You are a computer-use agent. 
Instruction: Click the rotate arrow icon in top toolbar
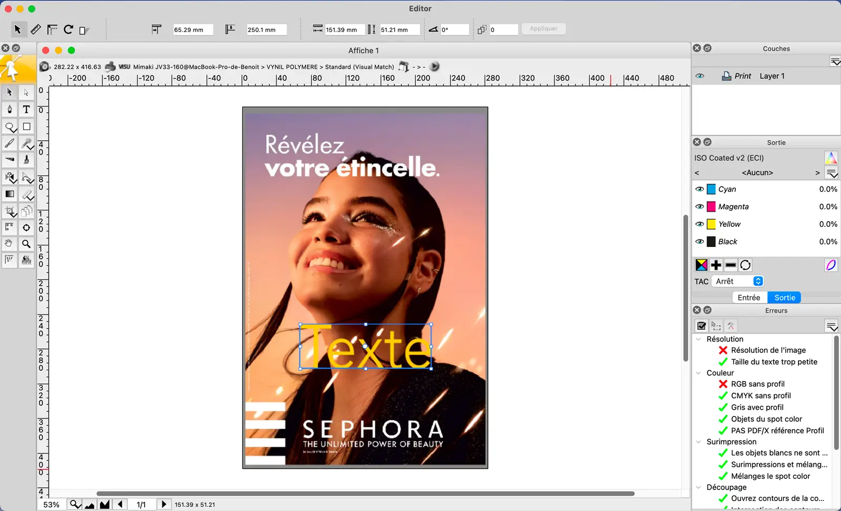(x=68, y=29)
